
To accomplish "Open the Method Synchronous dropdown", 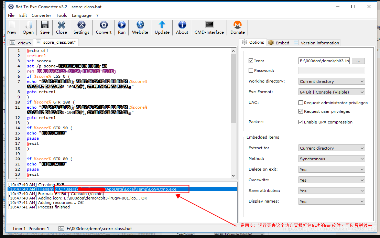I will point(332,159).
